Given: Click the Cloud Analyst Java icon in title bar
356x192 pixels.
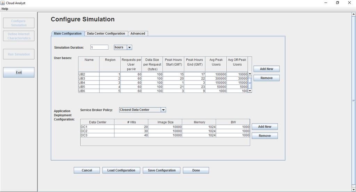Looking at the screenshot, I should pos(3,3).
